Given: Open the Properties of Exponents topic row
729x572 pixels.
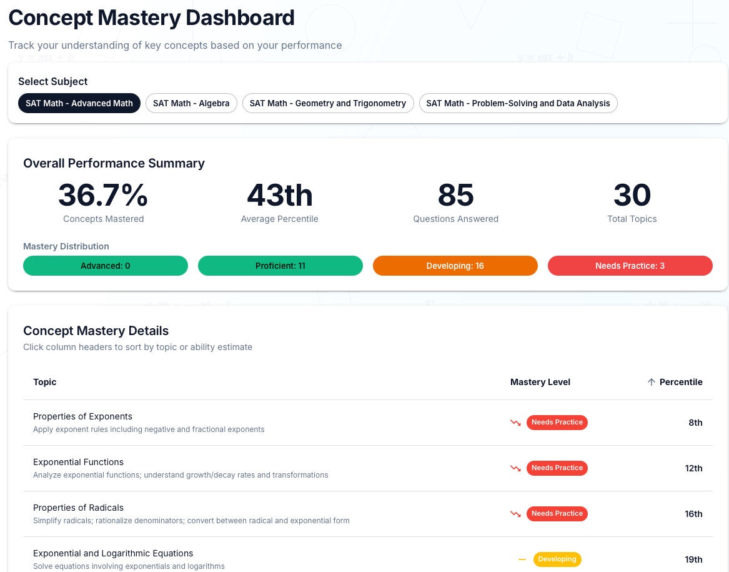Looking at the screenshot, I should point(82,416).
